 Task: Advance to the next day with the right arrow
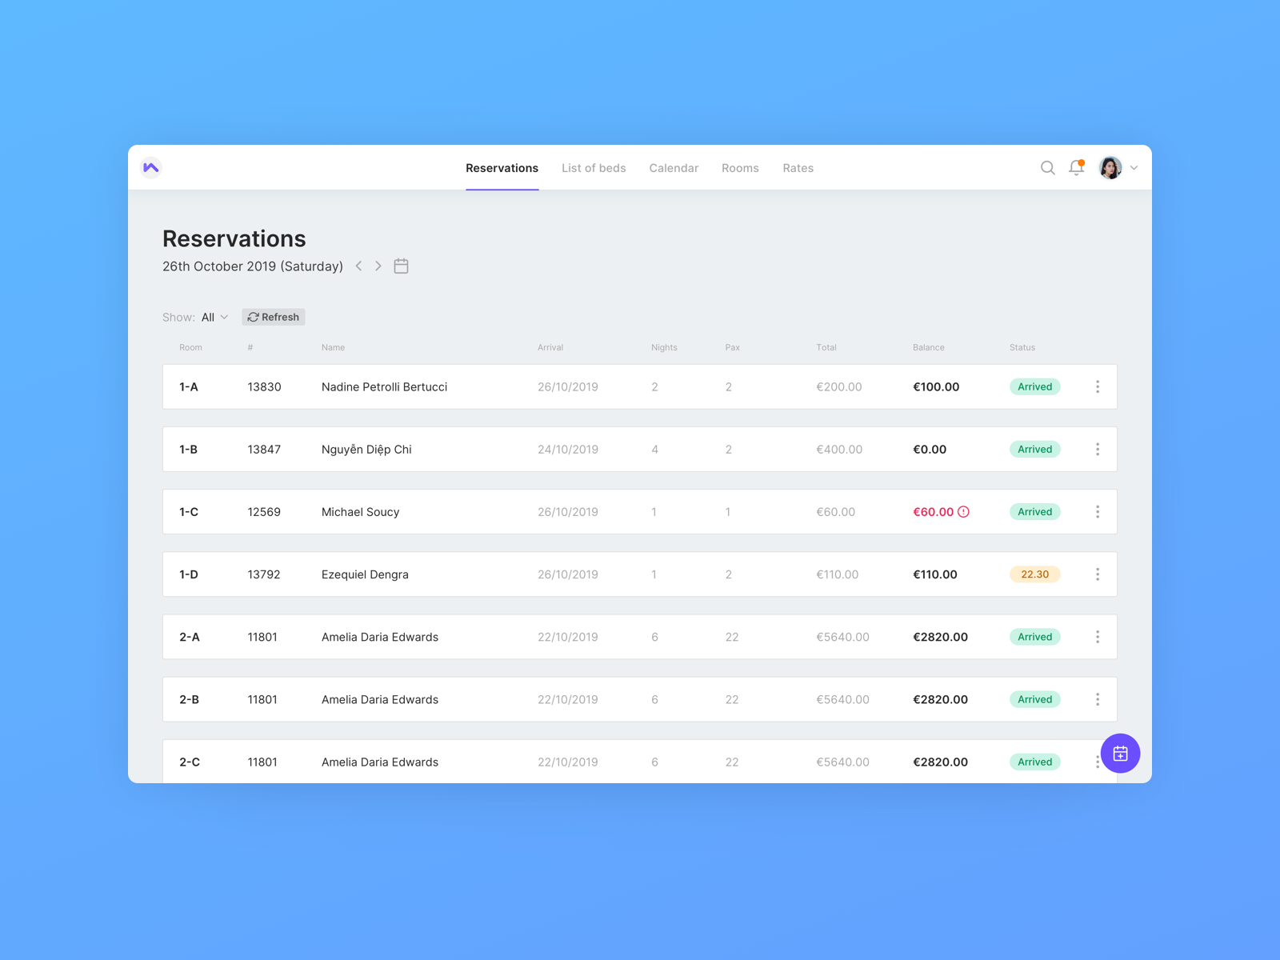point(378,266)
